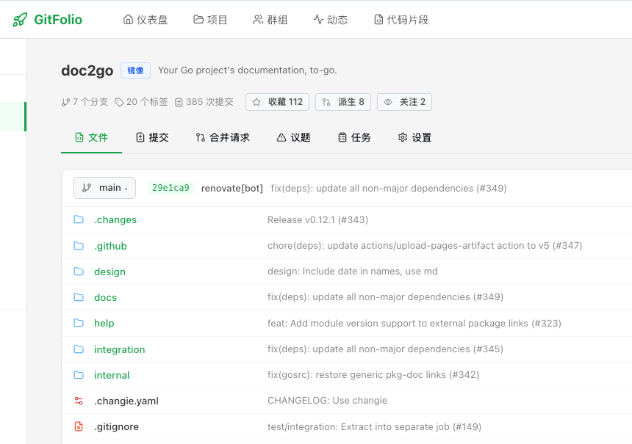
Task: Open commit 'CHANGELOG: Use changie'
Action: [x=327, y=401]
